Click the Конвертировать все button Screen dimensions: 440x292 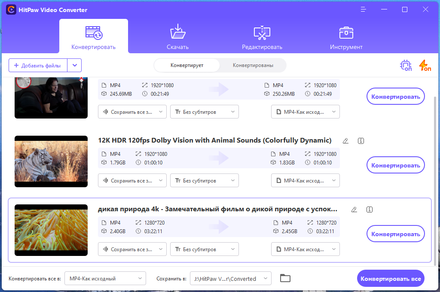click(391, 279)
